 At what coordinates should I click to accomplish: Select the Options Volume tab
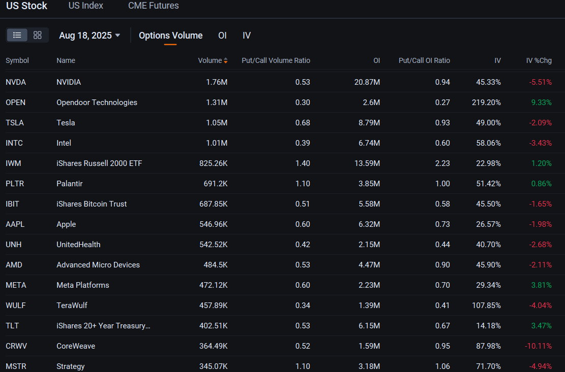click(x=171, y=36)
